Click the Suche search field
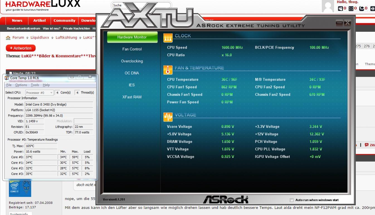This screenshot has width=375, height=215. click(x=142, y=5)
